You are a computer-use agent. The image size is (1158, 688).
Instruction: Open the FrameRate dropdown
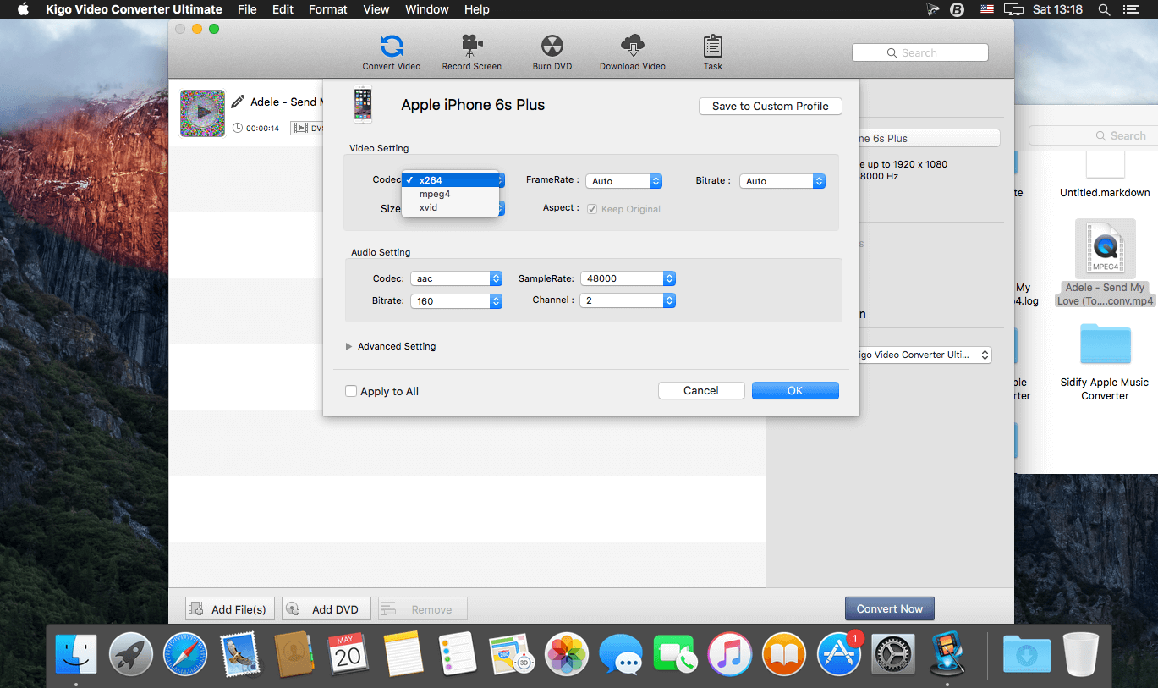(x=623, y=181)
